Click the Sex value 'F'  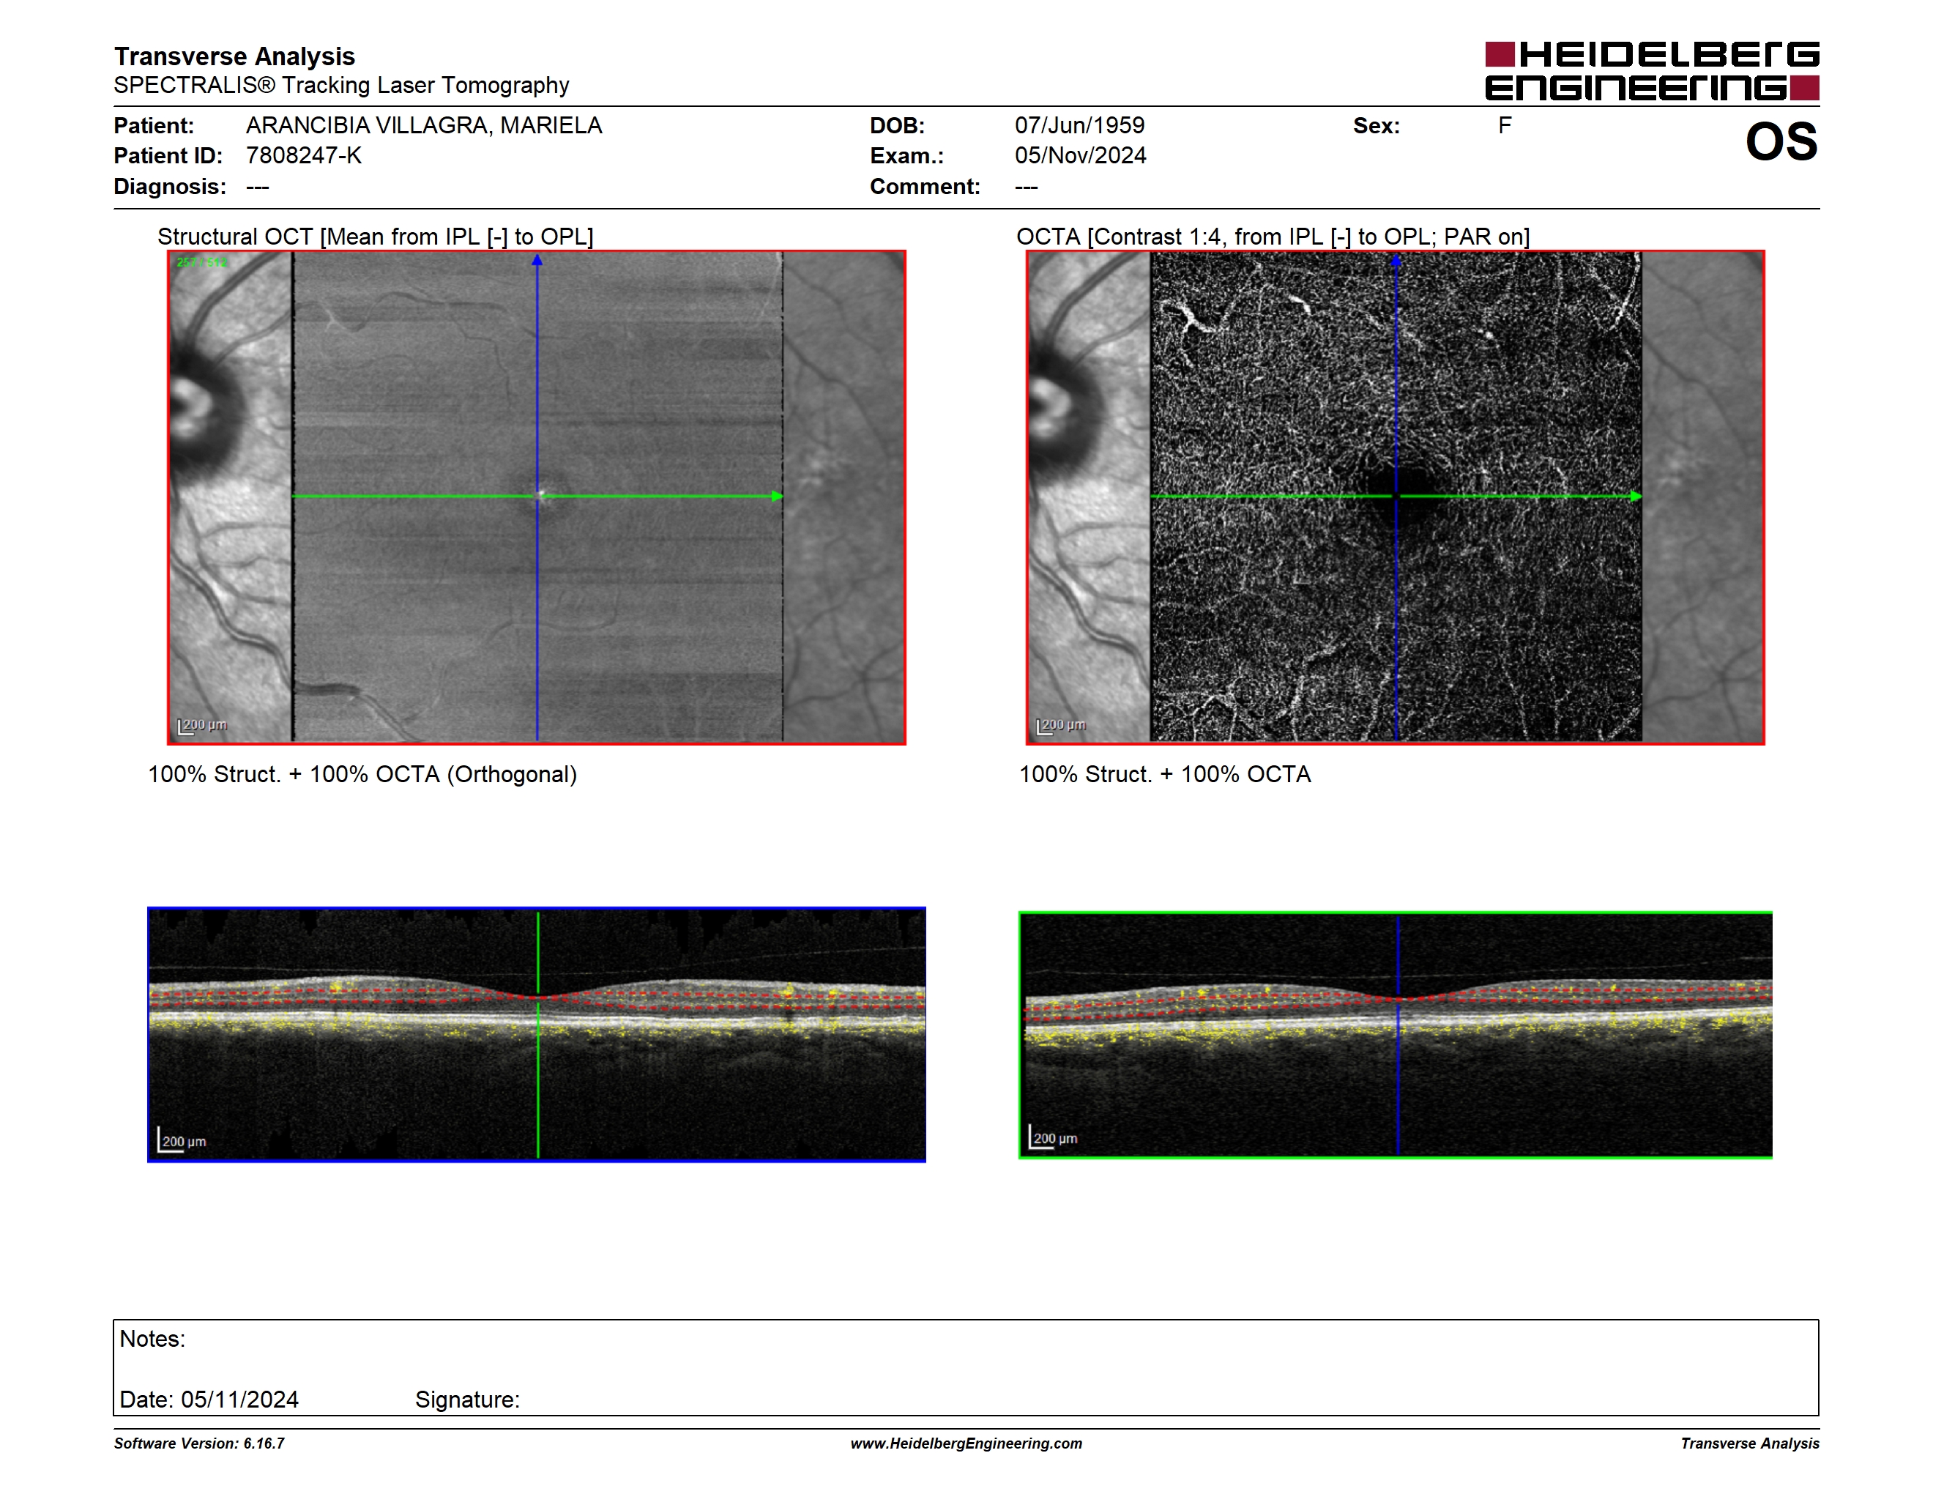pos(1505,126)
